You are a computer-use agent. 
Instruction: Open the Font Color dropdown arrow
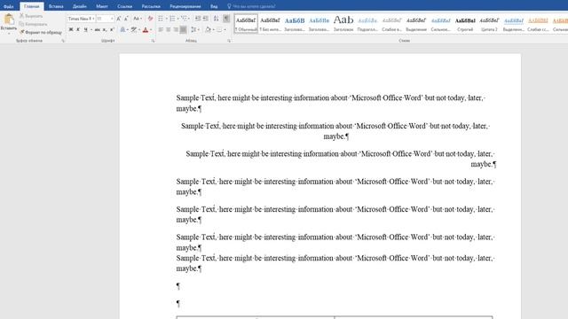click(151, 29)
